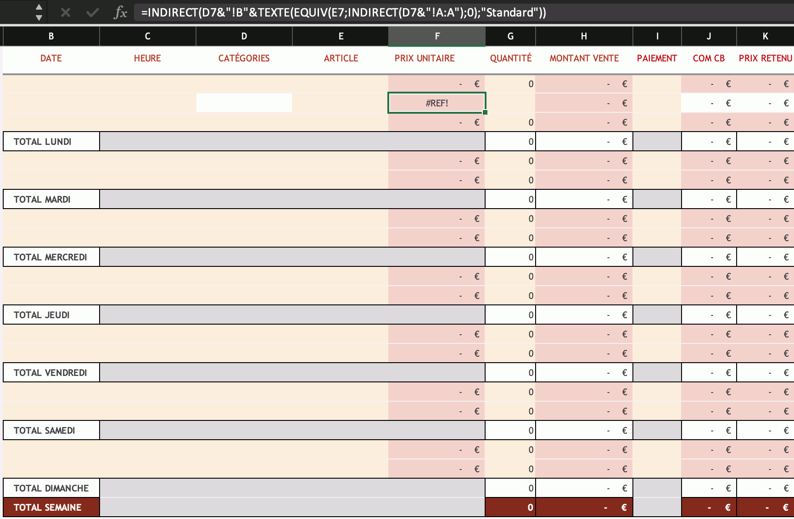Click the fill handle of the #REF! cell
Viewport: 794px width, 519px height.
[485, 112]
